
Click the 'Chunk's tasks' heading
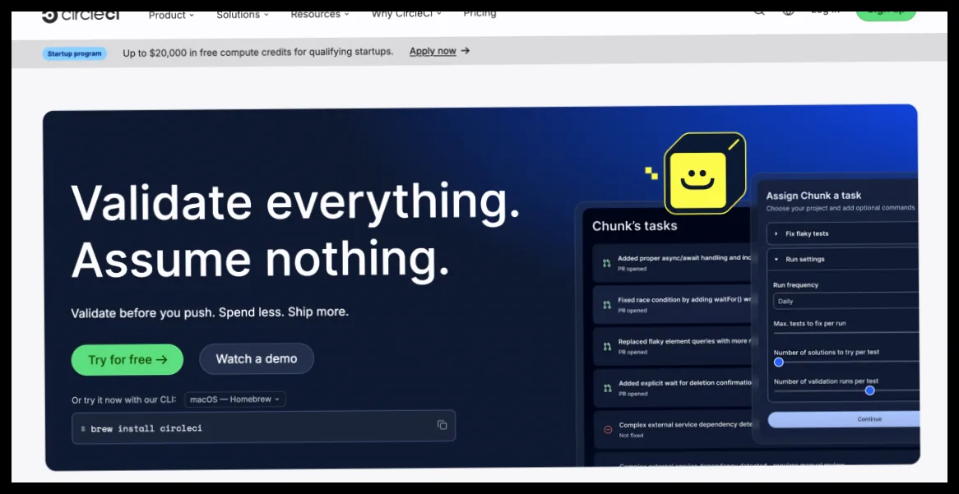click(635, 226)
